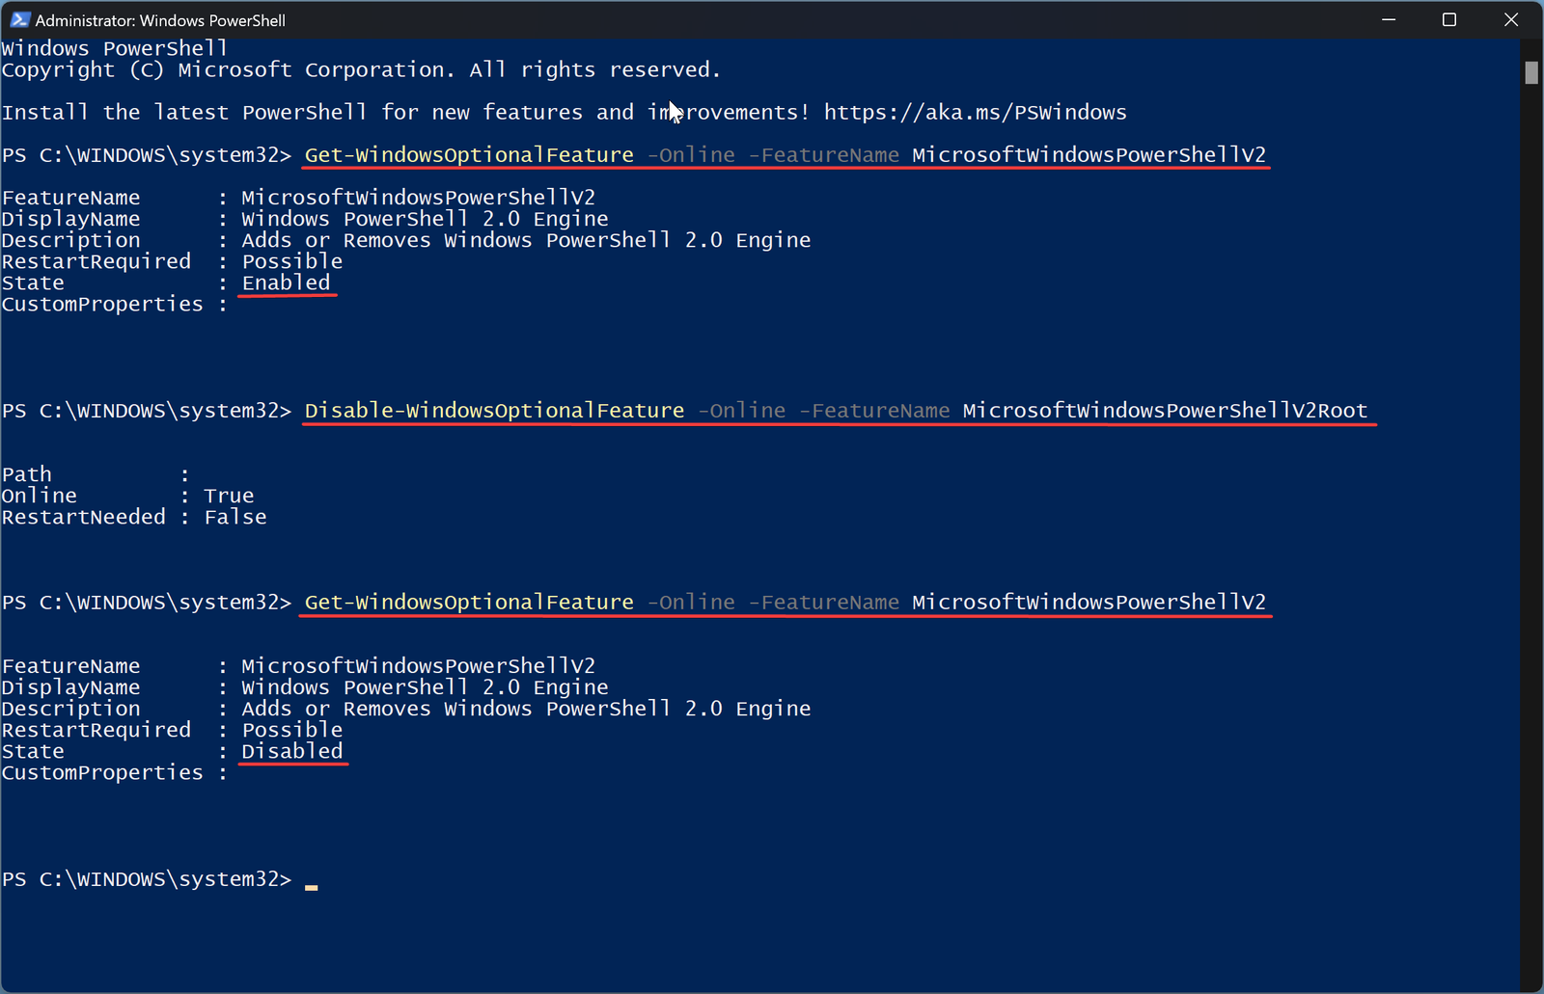Click the Disabled state value
1544x994 pixels.
(292, 751)
